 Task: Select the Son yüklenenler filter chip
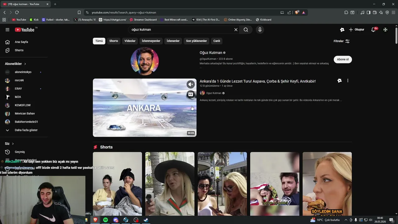click(x=197, y=41)
